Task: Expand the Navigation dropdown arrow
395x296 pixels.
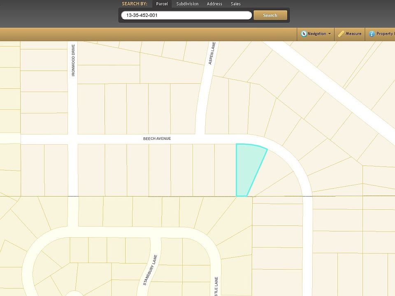Action: coord(330,34)
